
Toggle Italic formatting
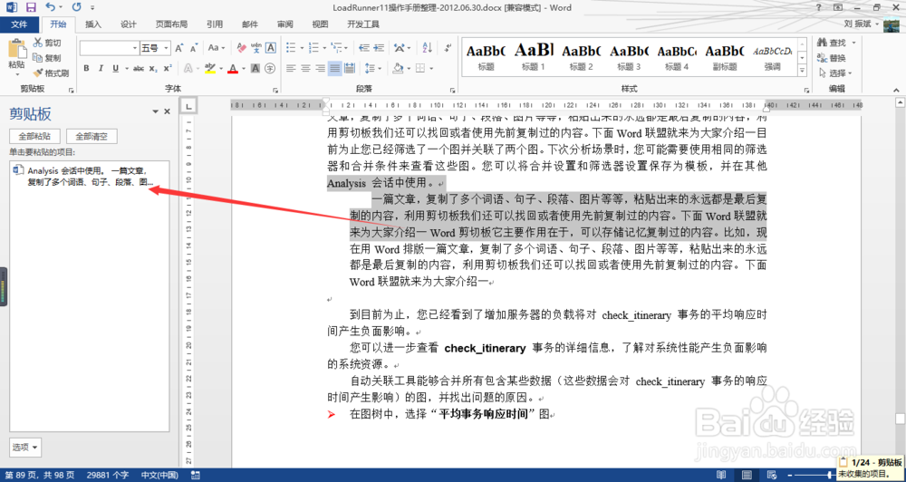(x=101, y=68)
